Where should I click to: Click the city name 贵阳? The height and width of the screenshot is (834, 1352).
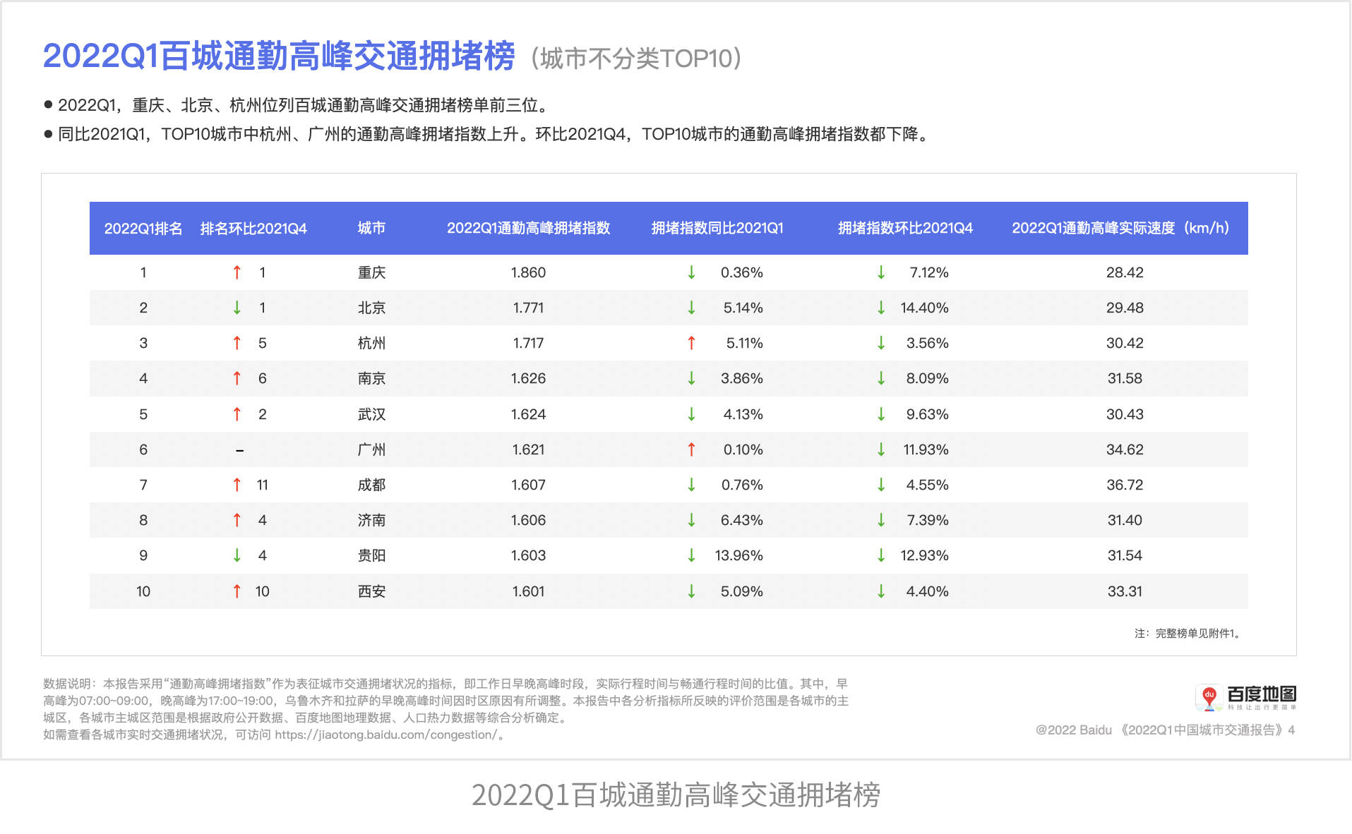371,555
